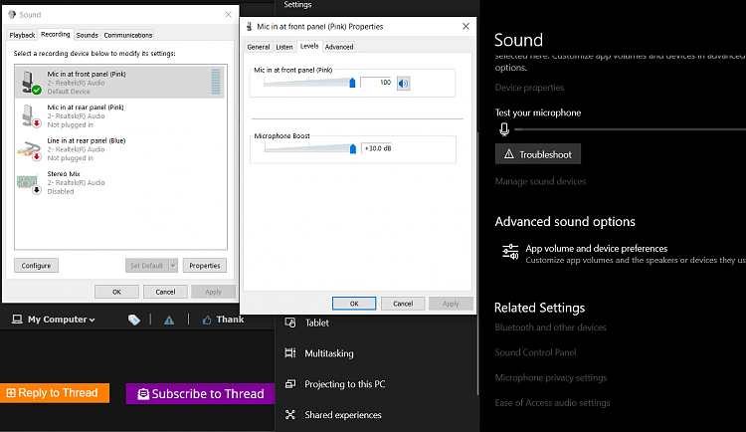Open Shared experiences settings
The height and width of the screenshot is (432, 746).
[342, 415]
